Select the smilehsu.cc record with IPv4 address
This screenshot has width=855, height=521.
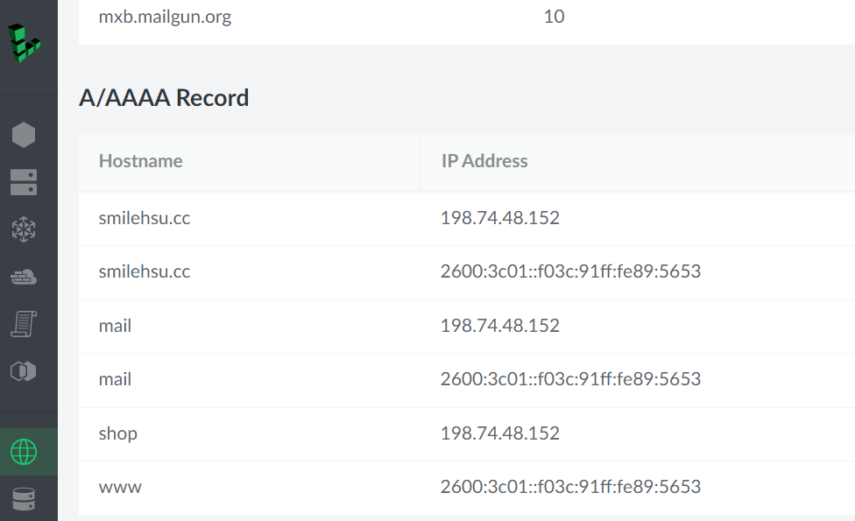(145, 218)
